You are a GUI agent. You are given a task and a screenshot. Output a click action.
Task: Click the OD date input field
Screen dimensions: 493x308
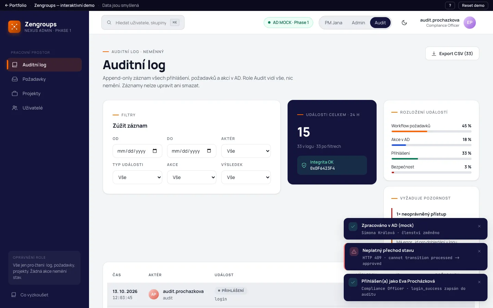137,151
